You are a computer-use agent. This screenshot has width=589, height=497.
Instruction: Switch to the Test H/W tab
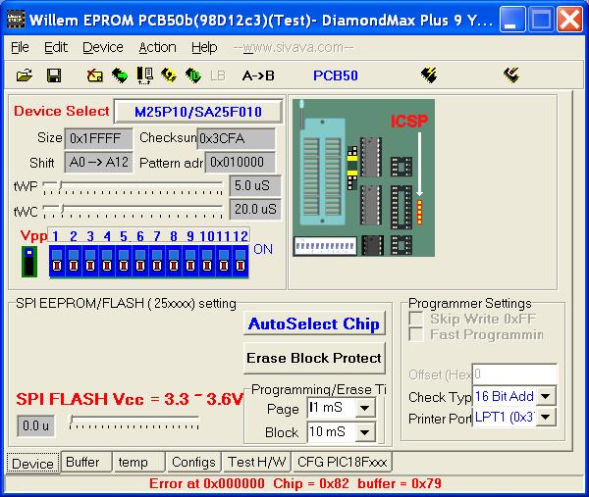click(256, 462)
